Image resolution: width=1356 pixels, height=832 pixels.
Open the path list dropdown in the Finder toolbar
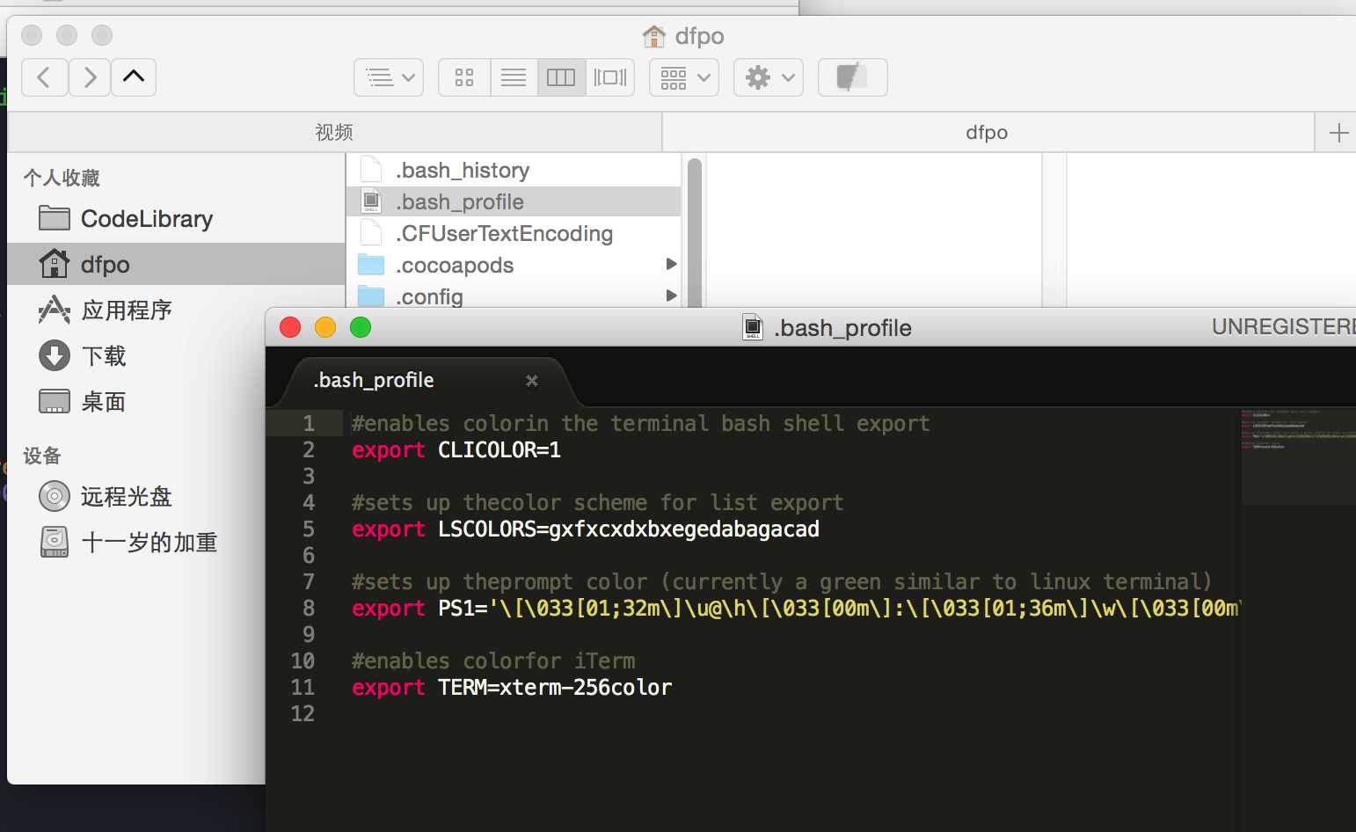pyautogui.click(x=389, y=77)
